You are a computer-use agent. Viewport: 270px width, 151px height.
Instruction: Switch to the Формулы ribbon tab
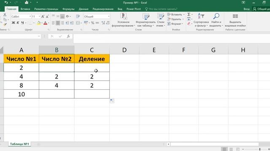(68, 9)
